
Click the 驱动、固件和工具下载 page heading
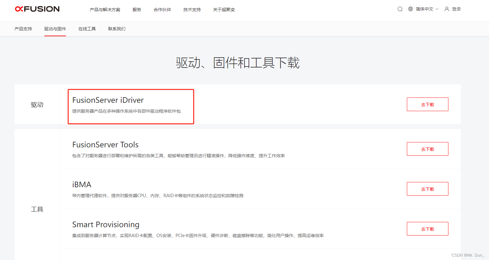238,63
